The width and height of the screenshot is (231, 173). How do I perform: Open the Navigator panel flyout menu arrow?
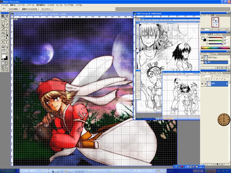(229, 15)
